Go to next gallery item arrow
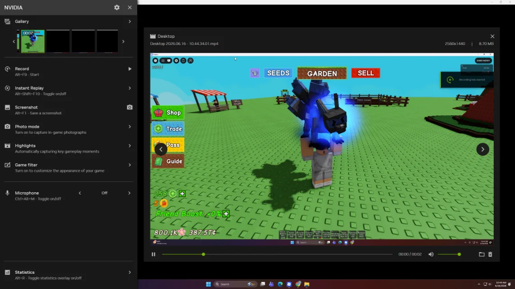The width and height of the screenshot is (515, 289). tap(483, 149)
